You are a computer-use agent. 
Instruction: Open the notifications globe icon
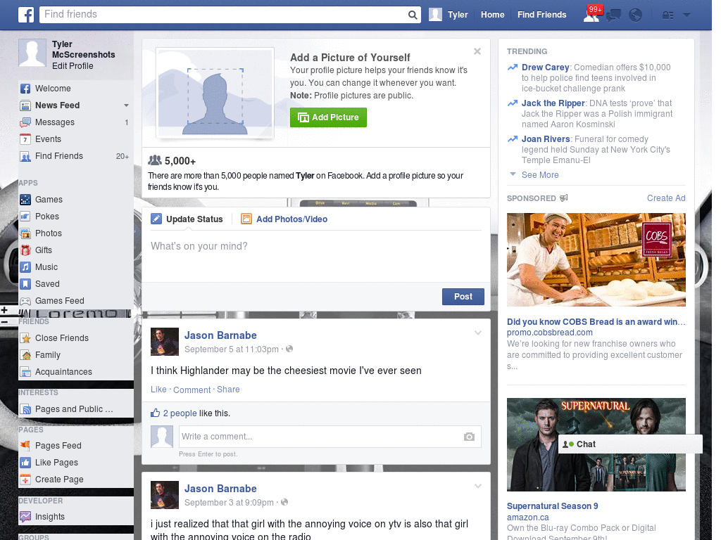(x=636, y=15)
